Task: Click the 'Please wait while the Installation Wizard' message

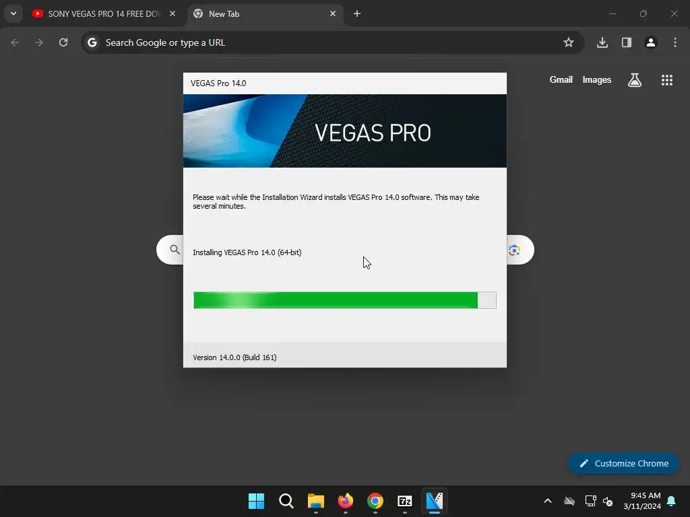Action: click(336, 201)
